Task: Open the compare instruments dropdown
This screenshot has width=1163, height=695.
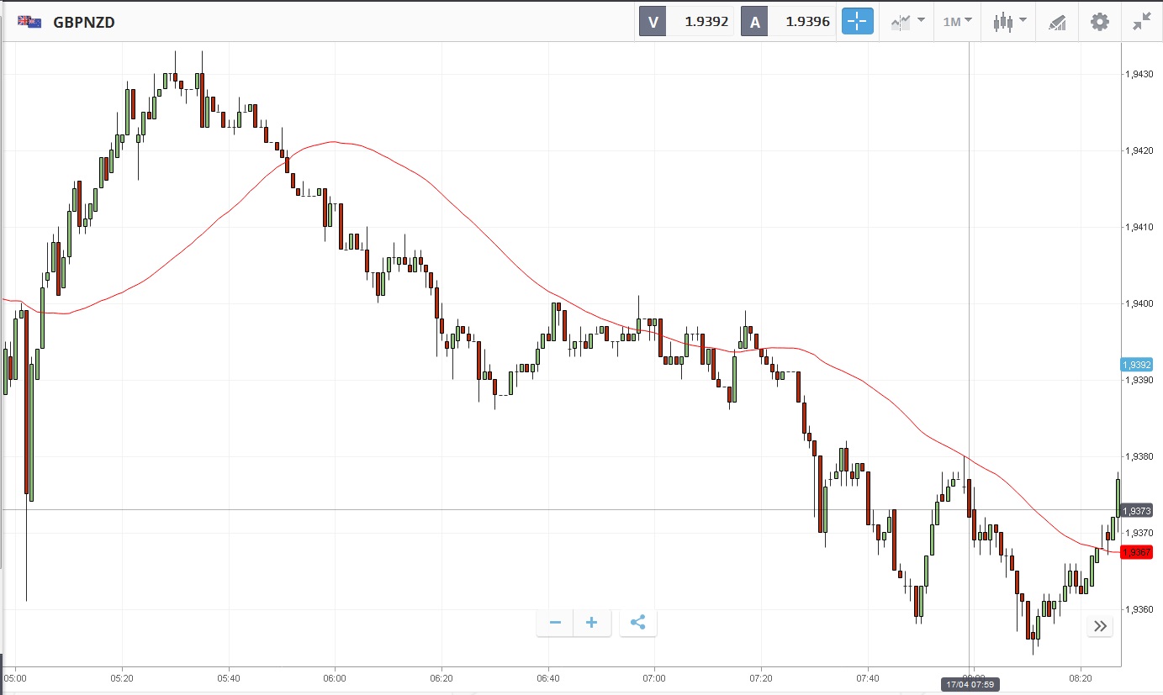Action: [x=907, y=22]
